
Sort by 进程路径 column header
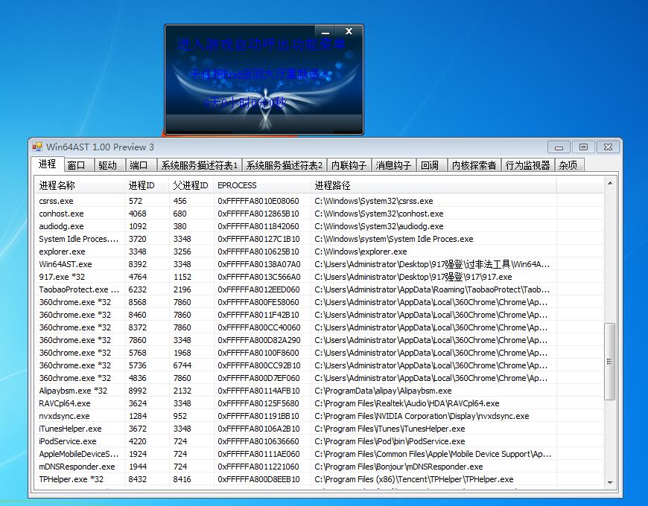(x=433, y=185)
